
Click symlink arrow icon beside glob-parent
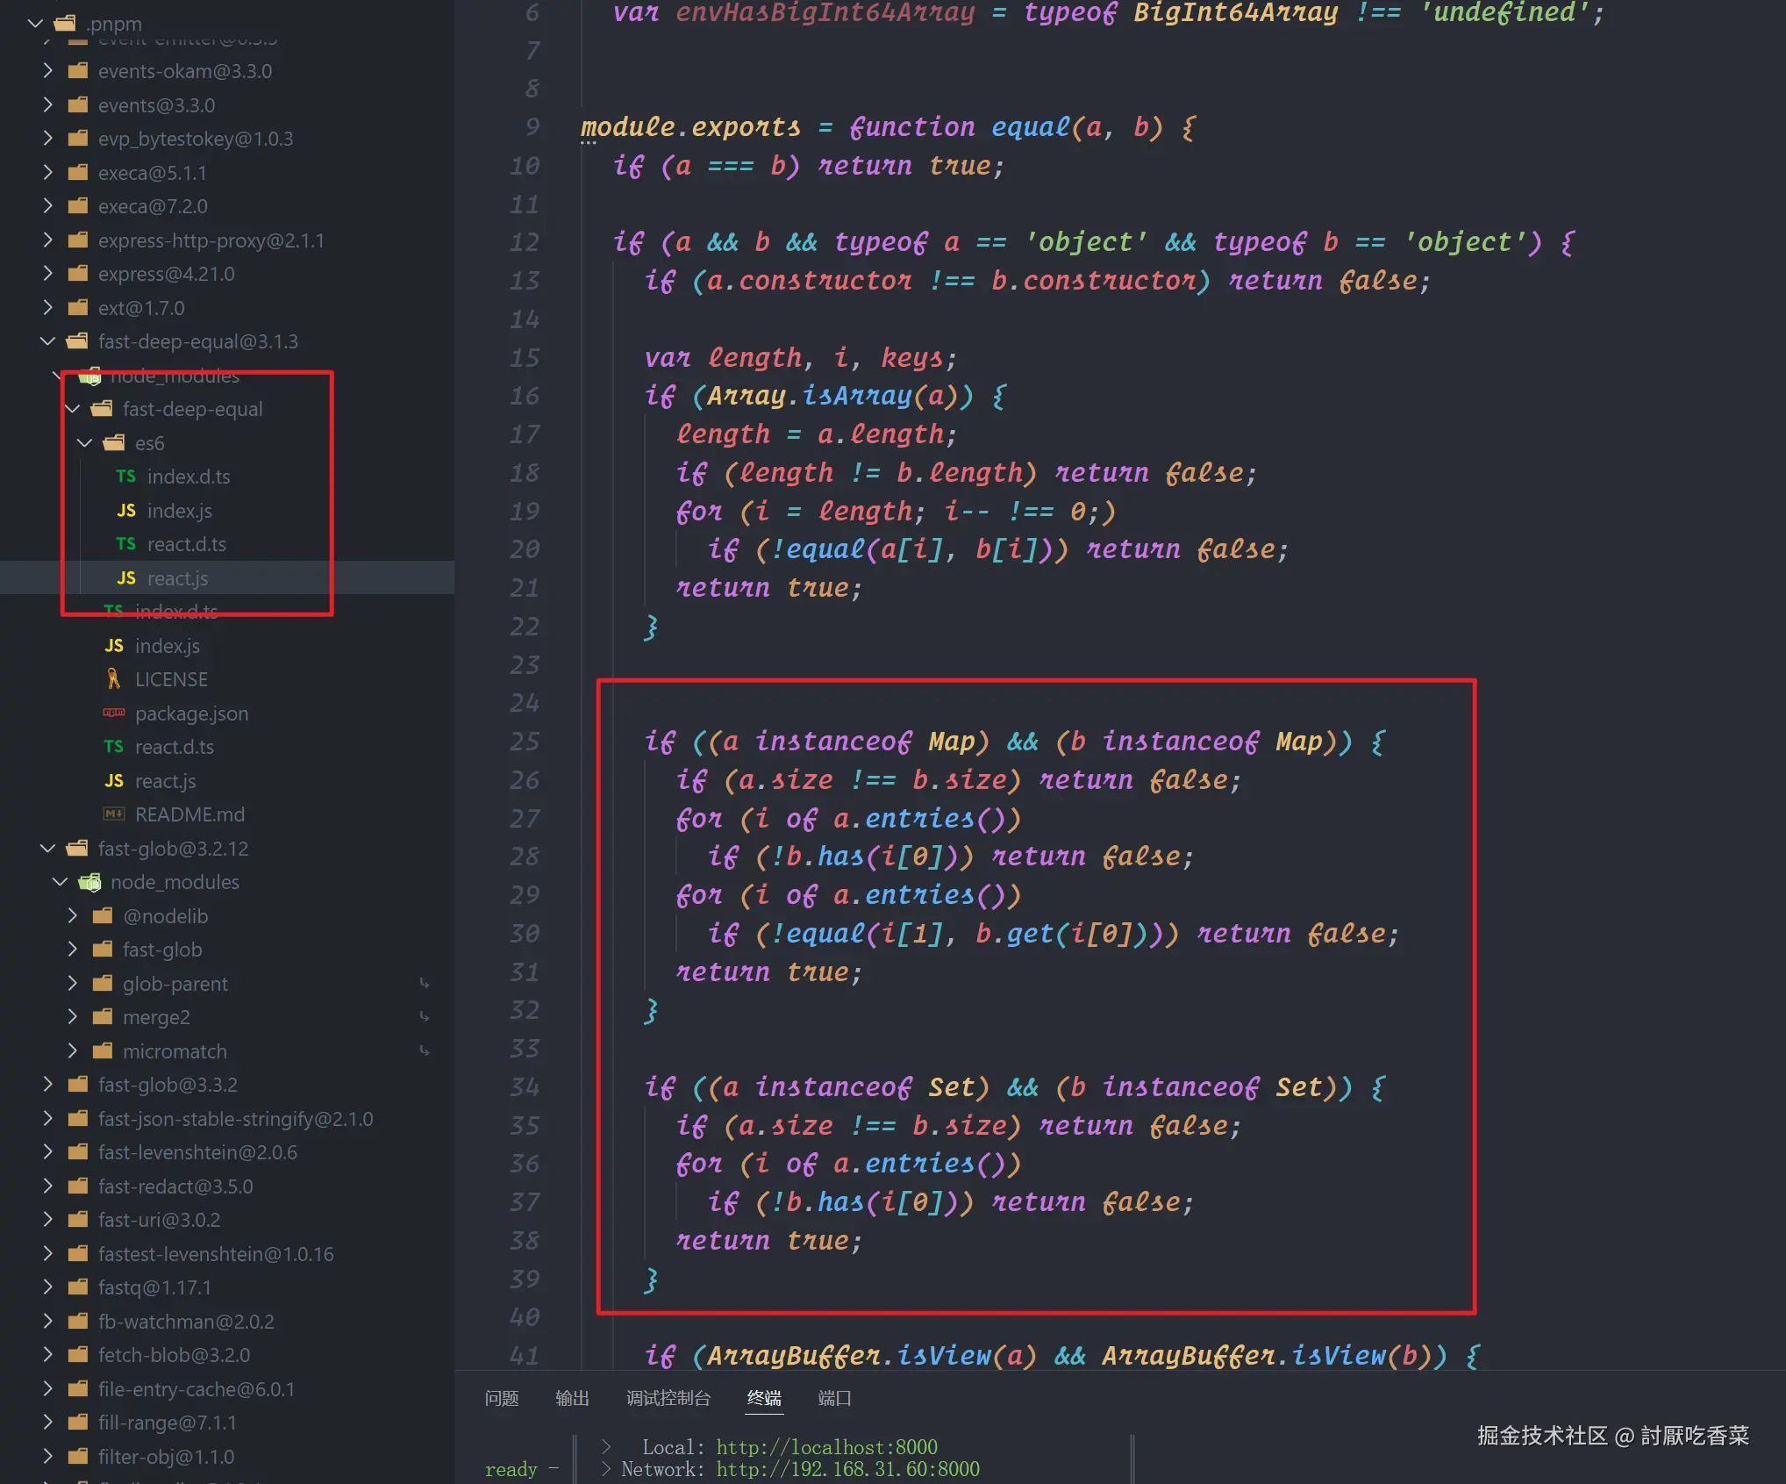[425, 984]
